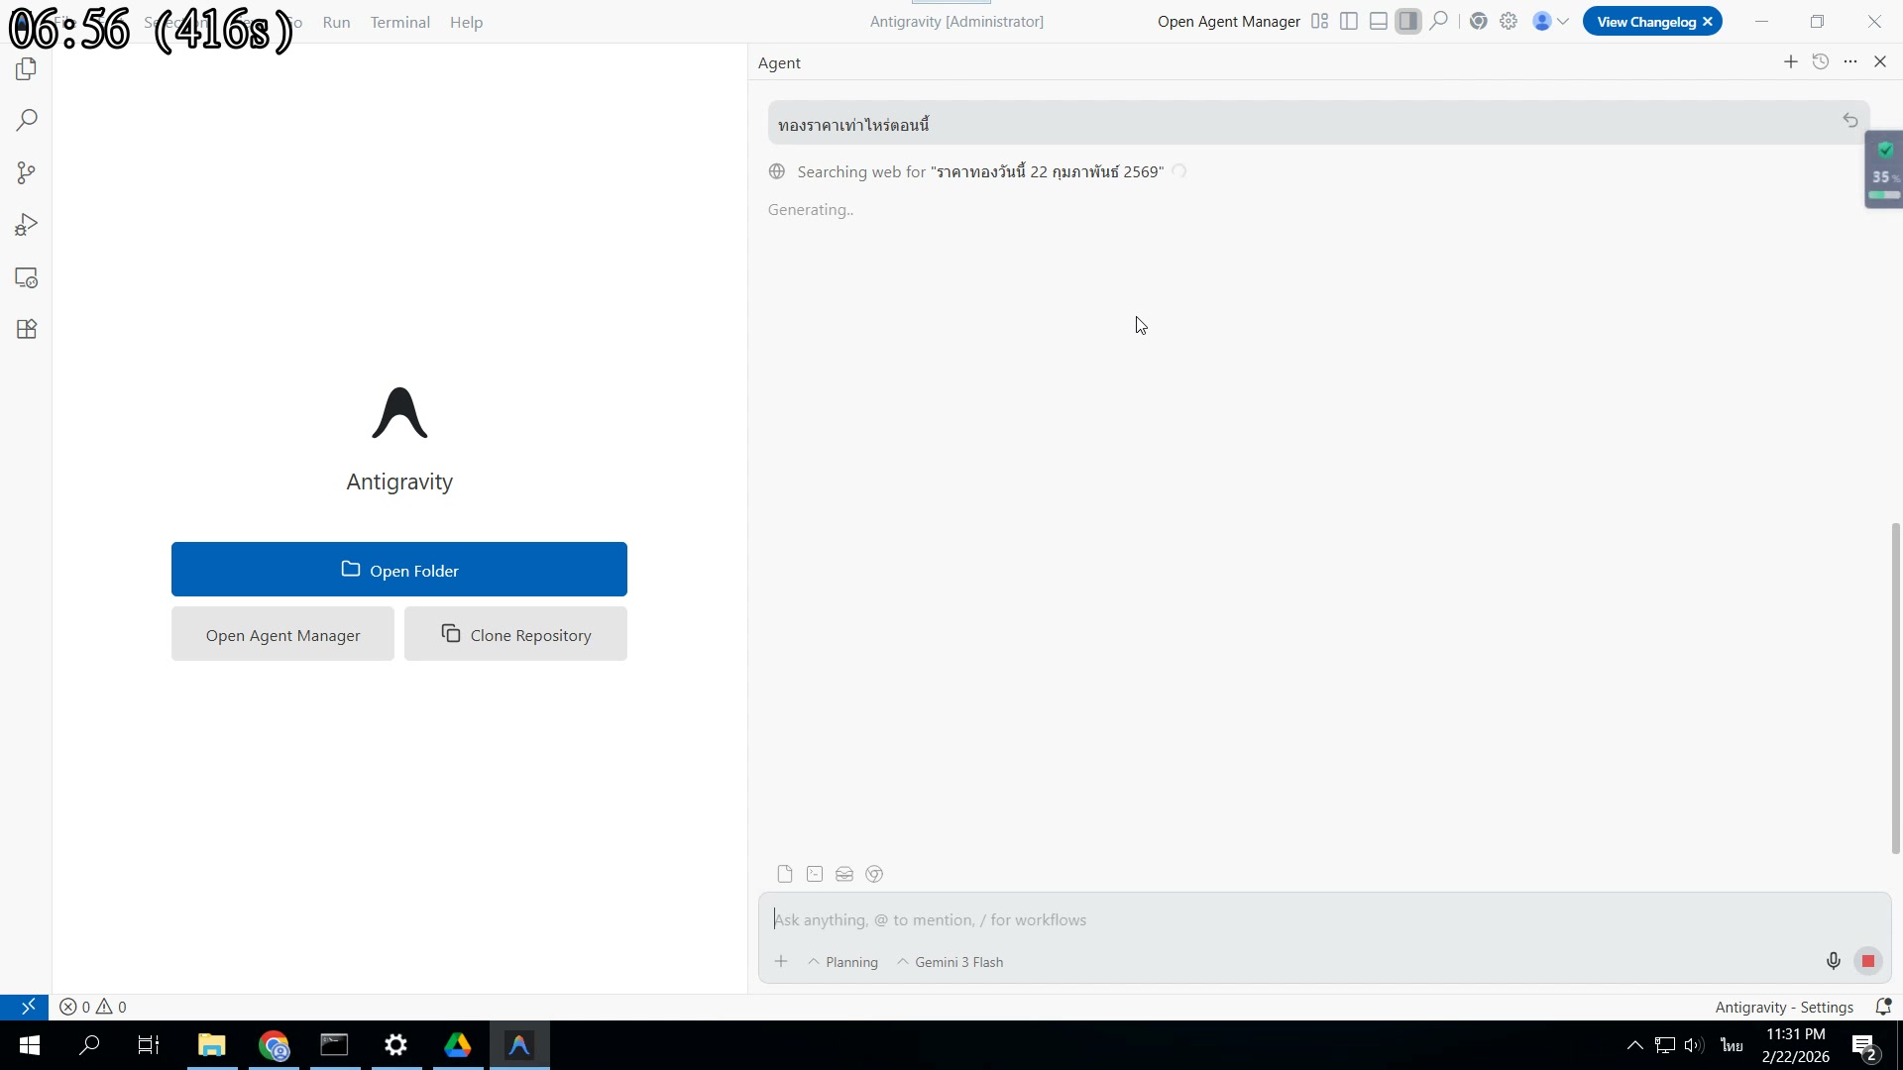Stop generation with red stop button
This screenshot has height=1070, width=1903.
click(1867, 961)
